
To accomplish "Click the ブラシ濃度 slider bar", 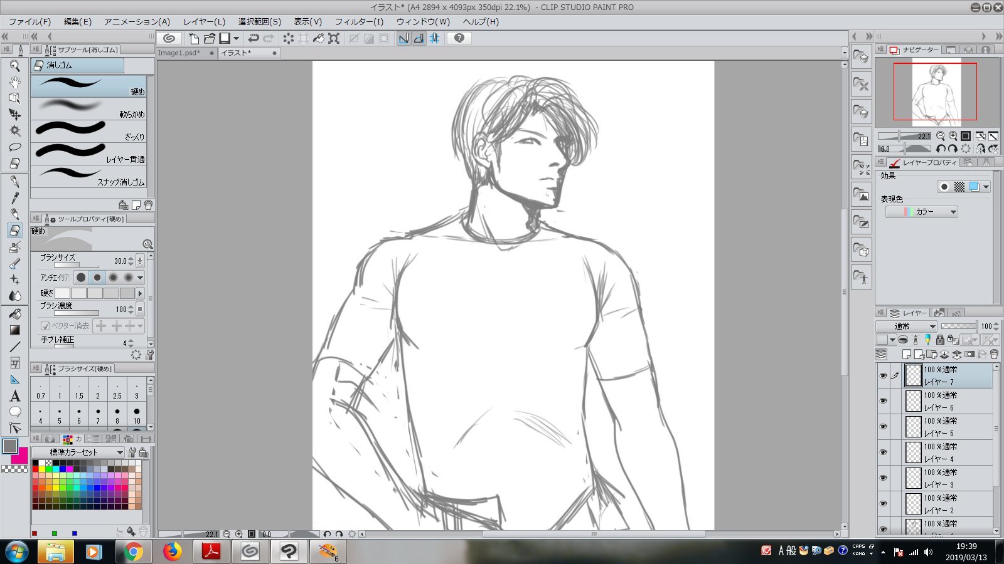I will pos(76,313).
